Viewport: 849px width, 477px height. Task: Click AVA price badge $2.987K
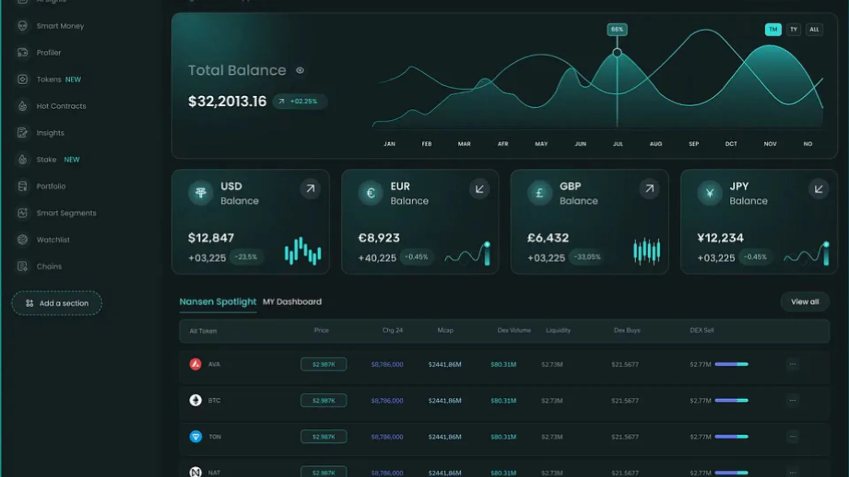[324, 364]
